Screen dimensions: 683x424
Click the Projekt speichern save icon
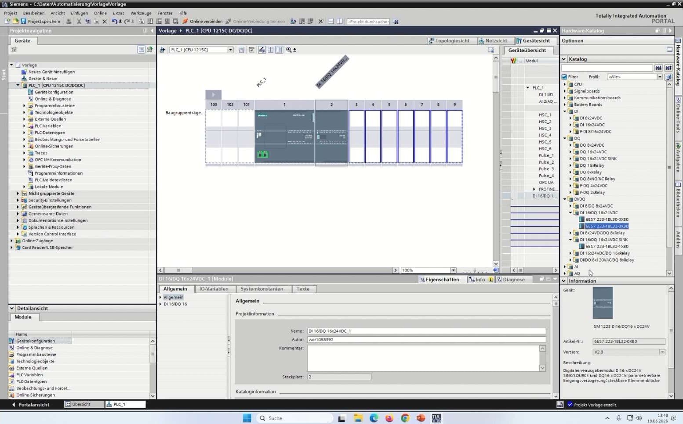coord(23,21)
